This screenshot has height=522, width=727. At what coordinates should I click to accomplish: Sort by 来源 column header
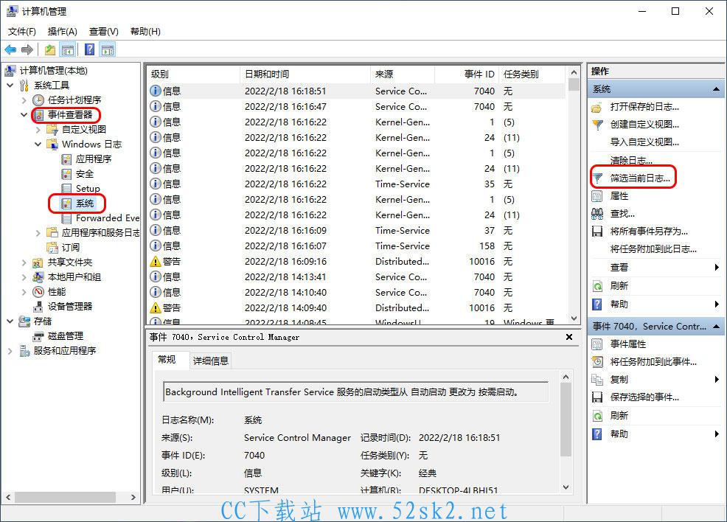point(403,74)
